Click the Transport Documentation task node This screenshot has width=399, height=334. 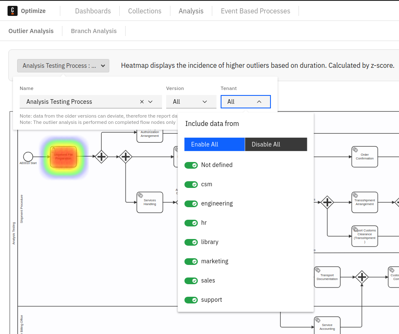(327, 277)
